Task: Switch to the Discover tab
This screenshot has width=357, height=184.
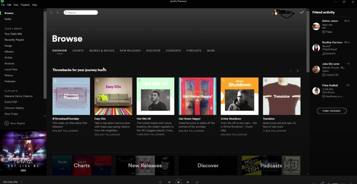Action: click(153, 51)
